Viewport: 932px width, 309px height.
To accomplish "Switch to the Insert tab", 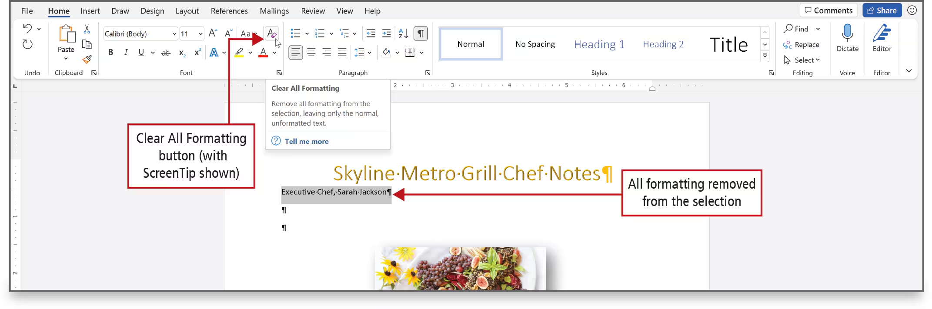I will point(90,11).
